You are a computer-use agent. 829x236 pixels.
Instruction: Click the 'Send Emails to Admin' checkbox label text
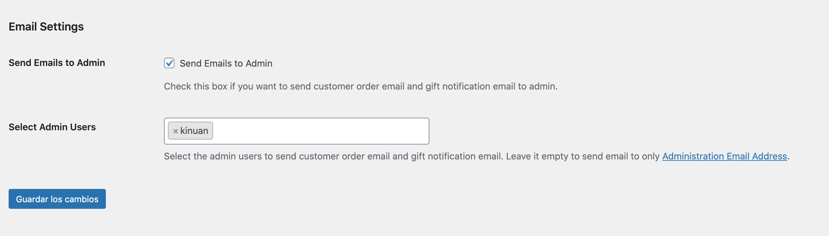click(226, 63)
